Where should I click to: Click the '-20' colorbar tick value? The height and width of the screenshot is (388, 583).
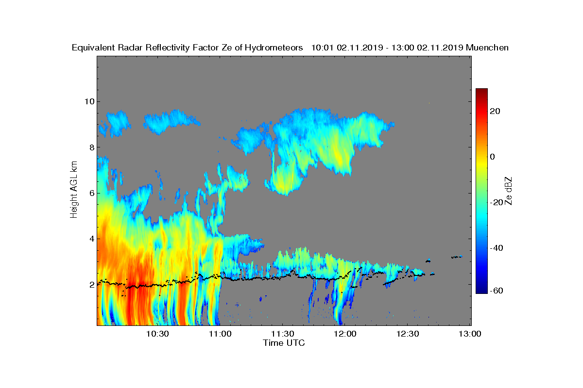coord(497,202)
